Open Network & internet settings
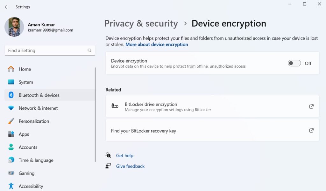326x191 pixels. 50,108
